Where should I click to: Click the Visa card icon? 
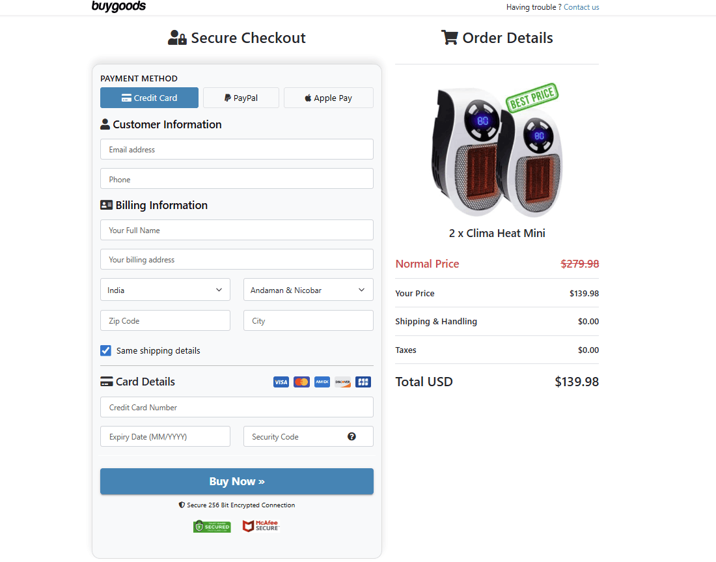tap(281, 382)
